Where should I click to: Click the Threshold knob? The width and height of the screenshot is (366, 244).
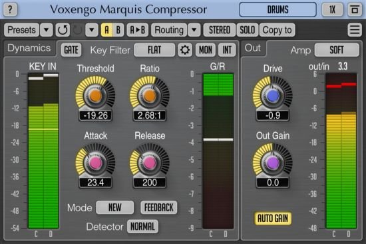pos(95,95)
